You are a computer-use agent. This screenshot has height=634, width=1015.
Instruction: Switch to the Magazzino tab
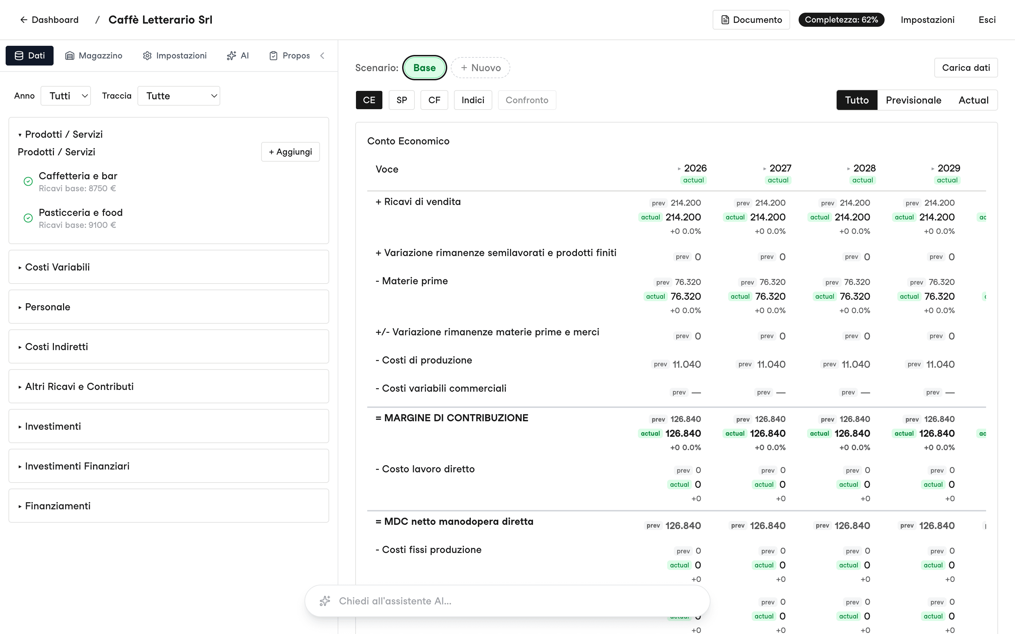pyautogui.click(x=94, y=55)
